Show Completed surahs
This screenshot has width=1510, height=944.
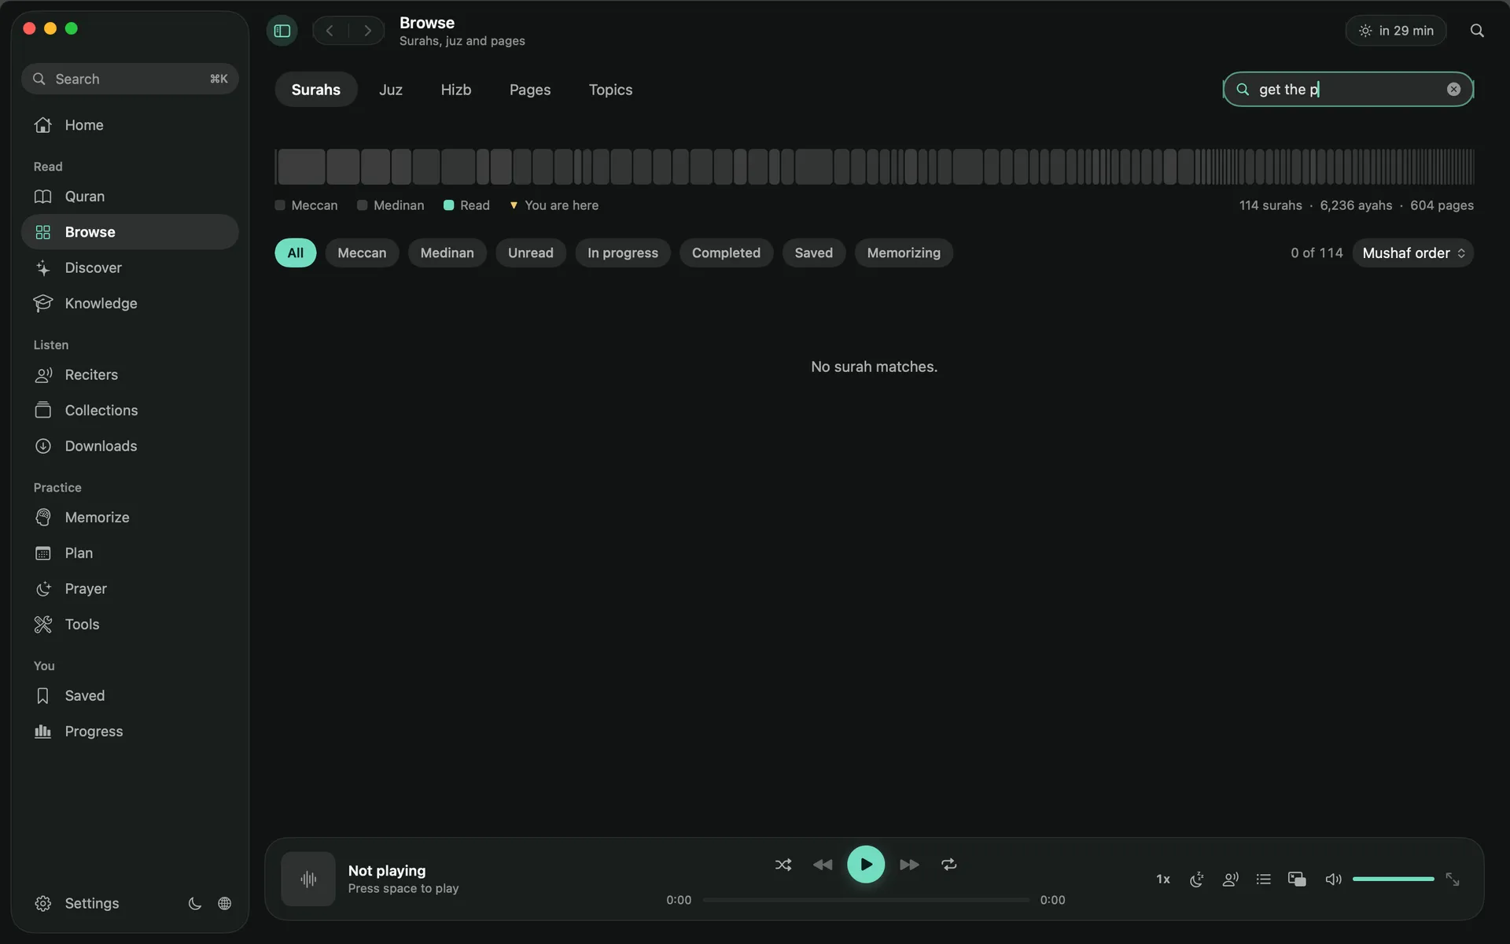(726, 253)
